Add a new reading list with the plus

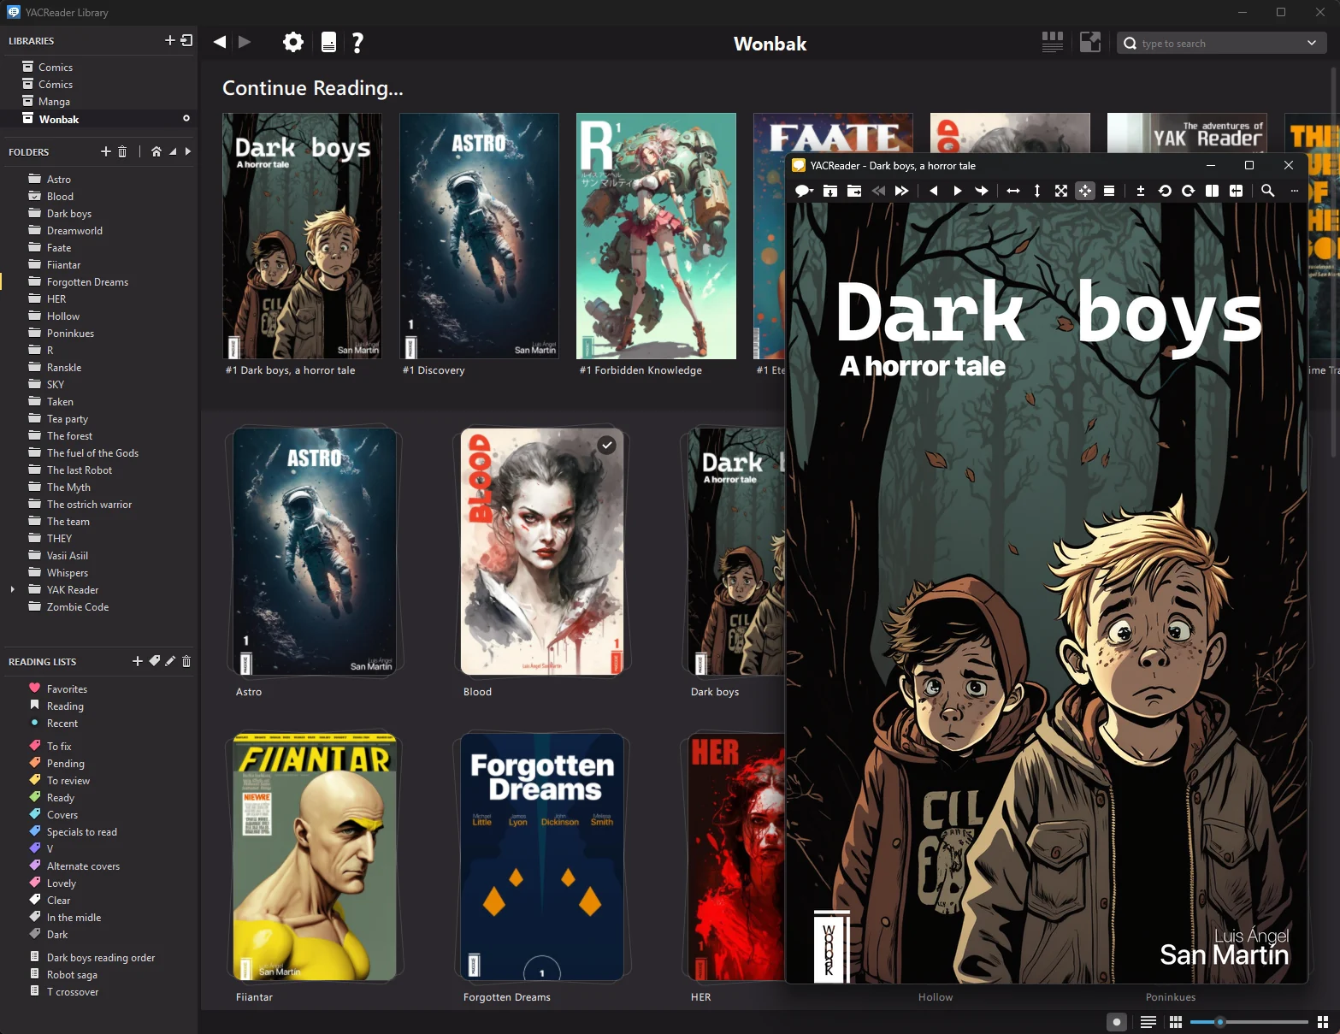click(138, 661)
